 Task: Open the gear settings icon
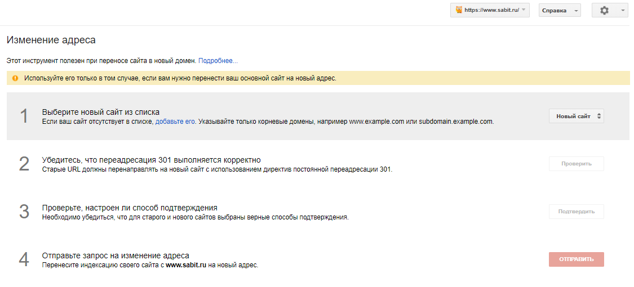click(604, 10)
